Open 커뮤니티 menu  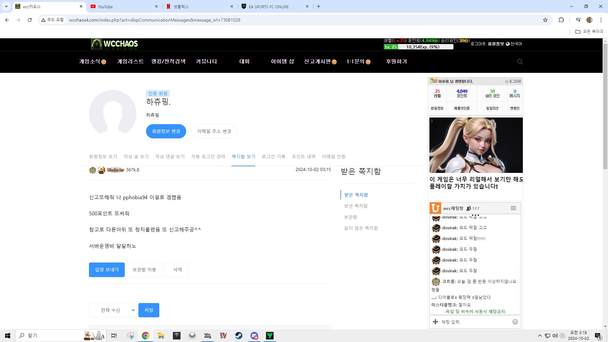click(x=206, y=61)
